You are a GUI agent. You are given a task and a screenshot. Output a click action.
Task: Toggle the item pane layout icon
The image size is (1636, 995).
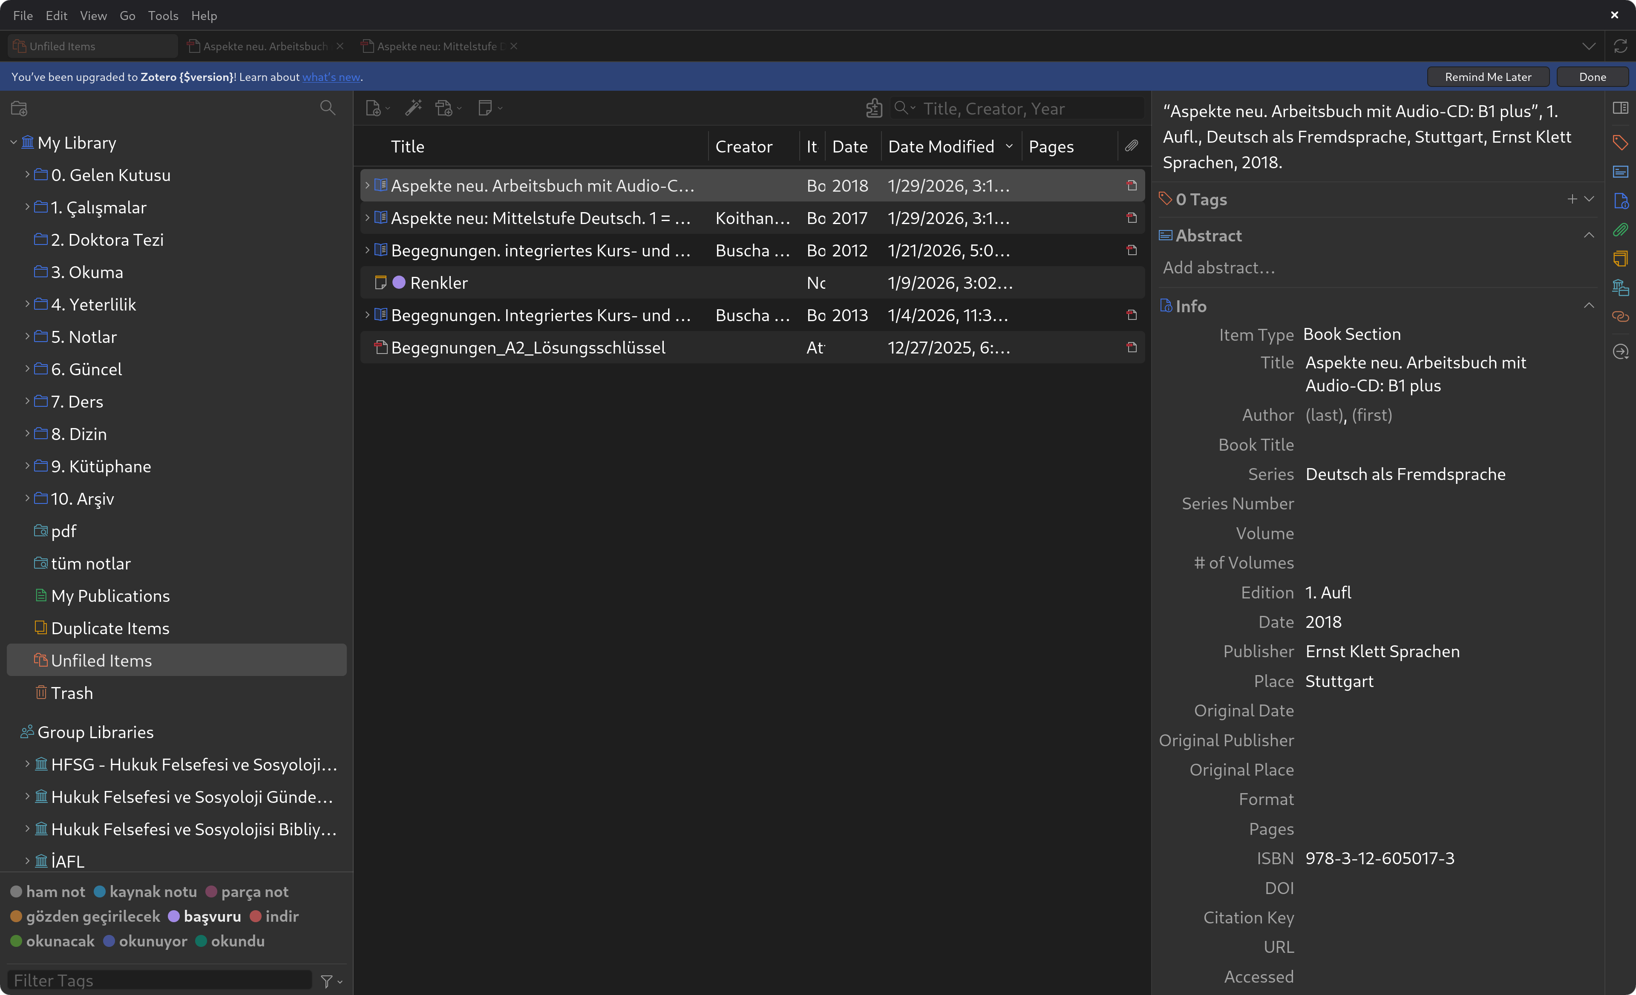point(1620,108)
